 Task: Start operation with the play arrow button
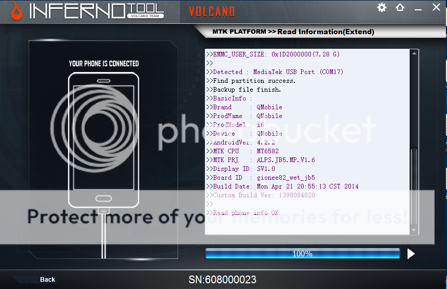point(411,254)
